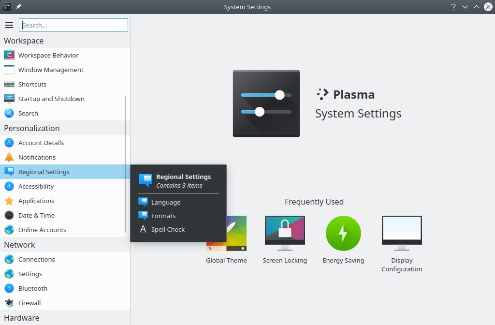Click the Startup and Shutdown monitor icon

point(9,99)
